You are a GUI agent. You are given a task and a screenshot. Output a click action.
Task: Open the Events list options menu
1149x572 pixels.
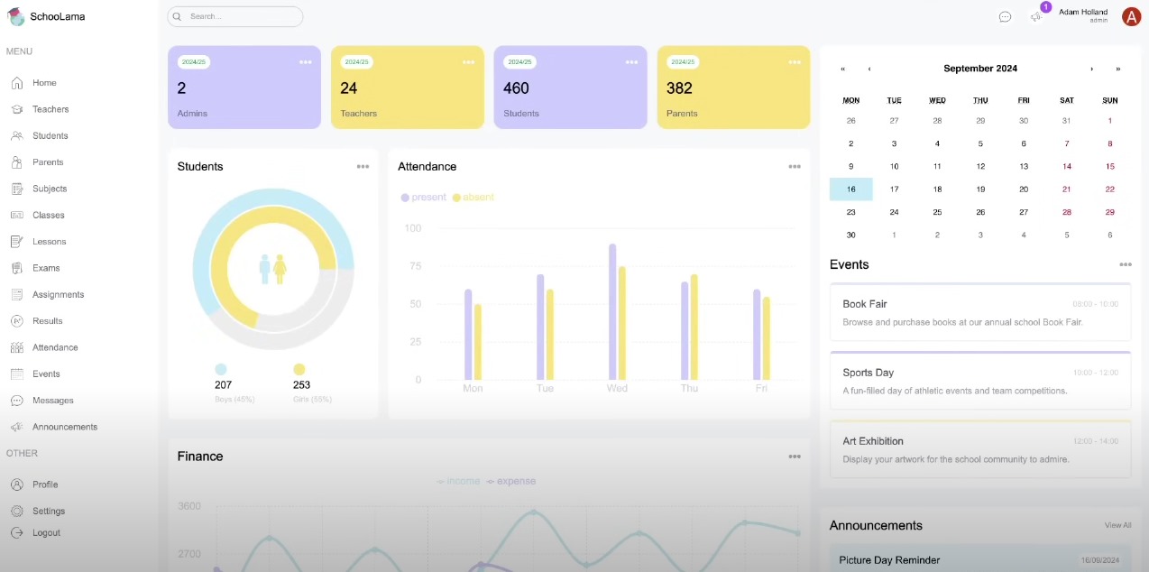(1126, 265)
